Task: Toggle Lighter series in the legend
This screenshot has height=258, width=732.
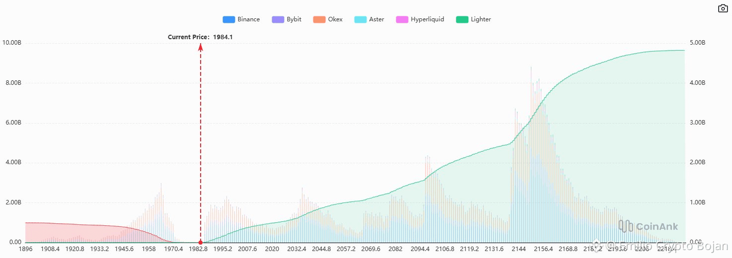Action: click(x=474, y=19)
